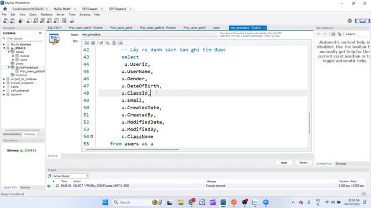Open the Action Output dropdown
This screenshot has width=371, height=208.
88,176
